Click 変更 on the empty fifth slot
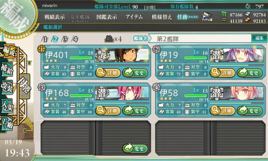This screenshot has width=268, height=161. 135,148
